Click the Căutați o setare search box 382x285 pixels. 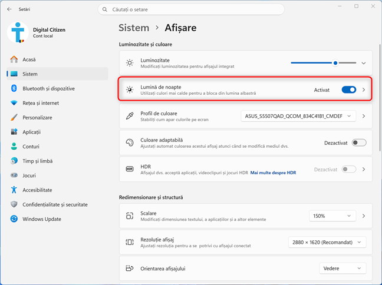191,9
